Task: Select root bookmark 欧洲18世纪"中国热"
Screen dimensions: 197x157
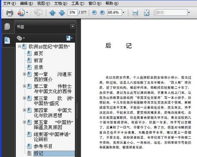Action: tap(49, 47)
